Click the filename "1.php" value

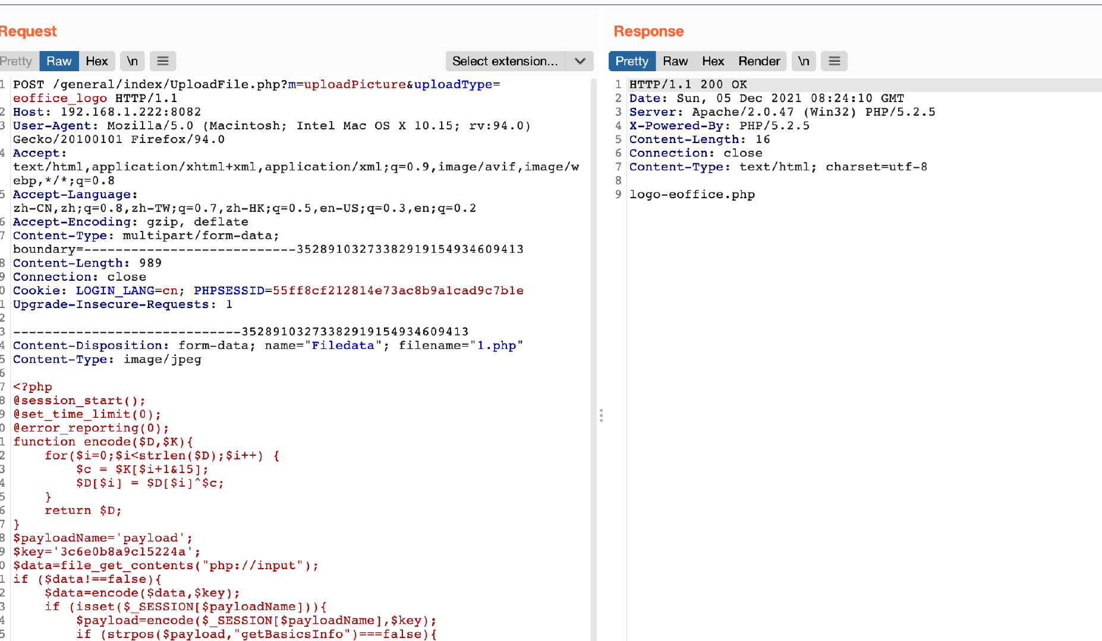click(x=496, y=345)
